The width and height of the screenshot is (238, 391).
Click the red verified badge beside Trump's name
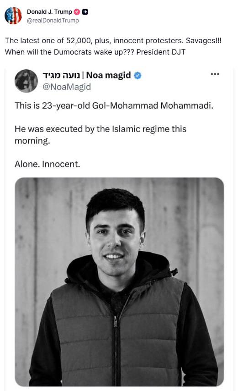click(77, 12)
